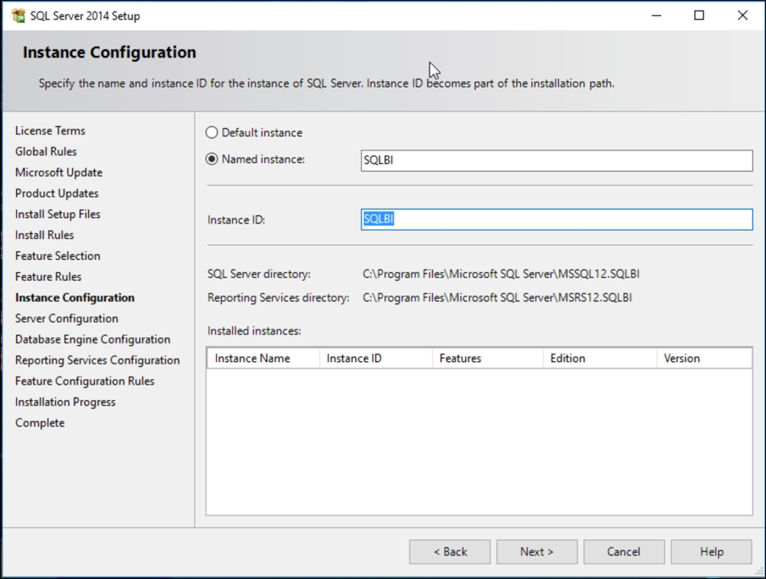Screen dimensions: 766x579
Task: Click the Feature Selection step
Action: click(x=57, y=256)
